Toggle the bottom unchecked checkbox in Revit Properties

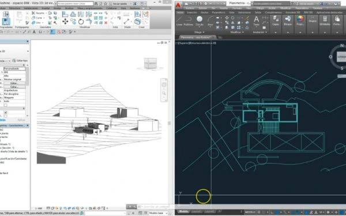point(6,116)
